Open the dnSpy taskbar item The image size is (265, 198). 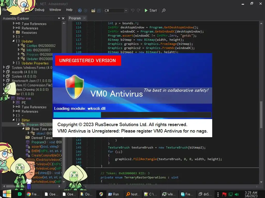click(205, 194)
